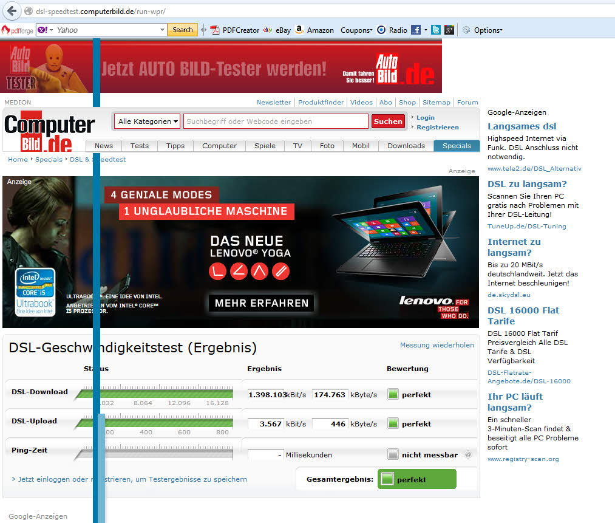The image size is (615, 523).
Task: Click the site identity globe icon
Action: click(x=29, y=11)
